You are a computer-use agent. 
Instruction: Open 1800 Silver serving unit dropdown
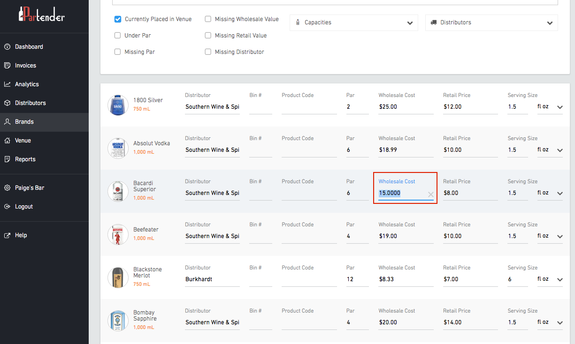click(x=550, y=107)
